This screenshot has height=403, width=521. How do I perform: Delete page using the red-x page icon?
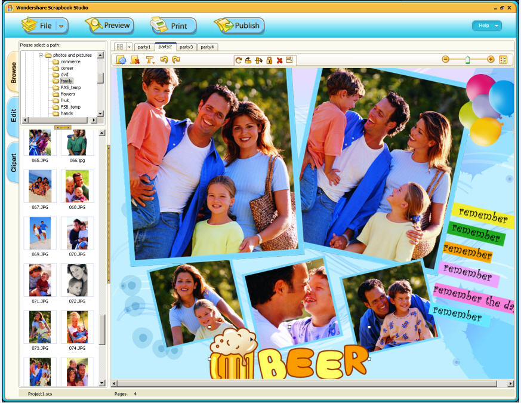coord(135,60)
